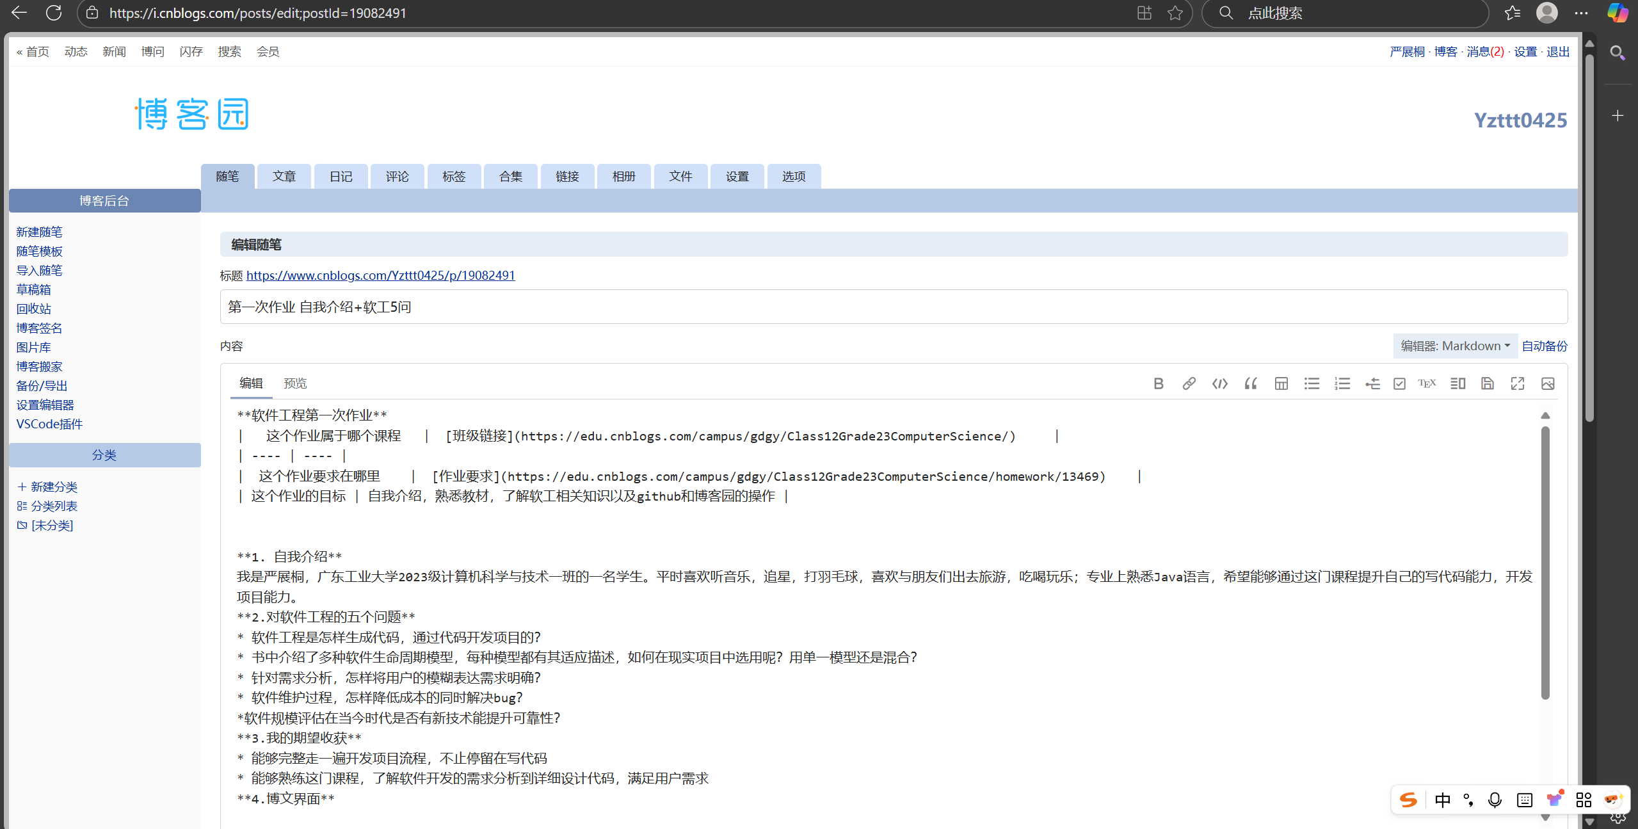The width and height of the screenshot is (1638, 829).
Task: Upload an image via the image icon
Action: pyautogui.click(x=1548, y=383)
